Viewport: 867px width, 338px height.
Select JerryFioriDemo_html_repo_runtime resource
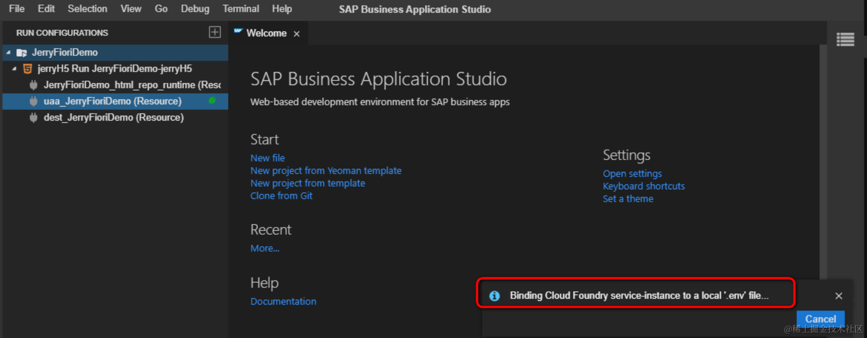pos(132,85)
